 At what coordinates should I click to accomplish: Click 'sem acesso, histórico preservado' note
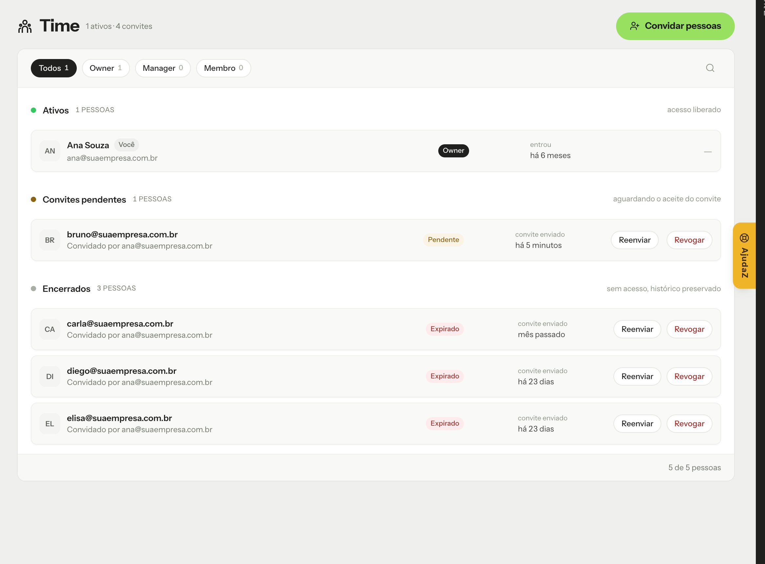pos(664,289)
